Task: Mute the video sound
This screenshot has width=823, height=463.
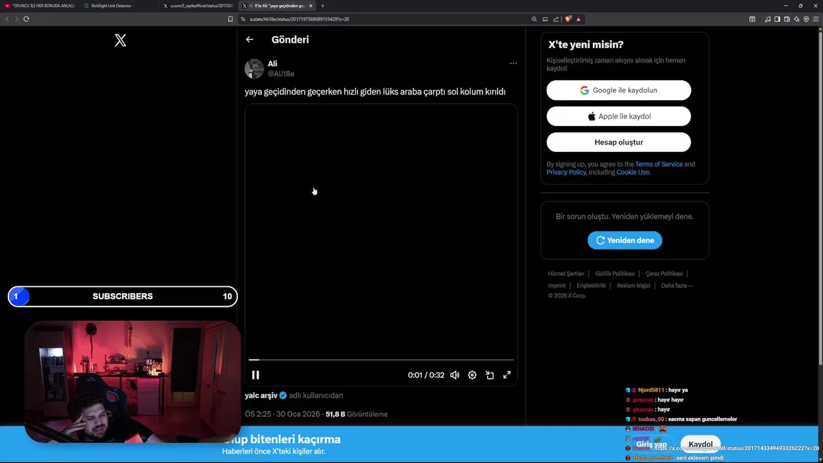Action: 455,375
